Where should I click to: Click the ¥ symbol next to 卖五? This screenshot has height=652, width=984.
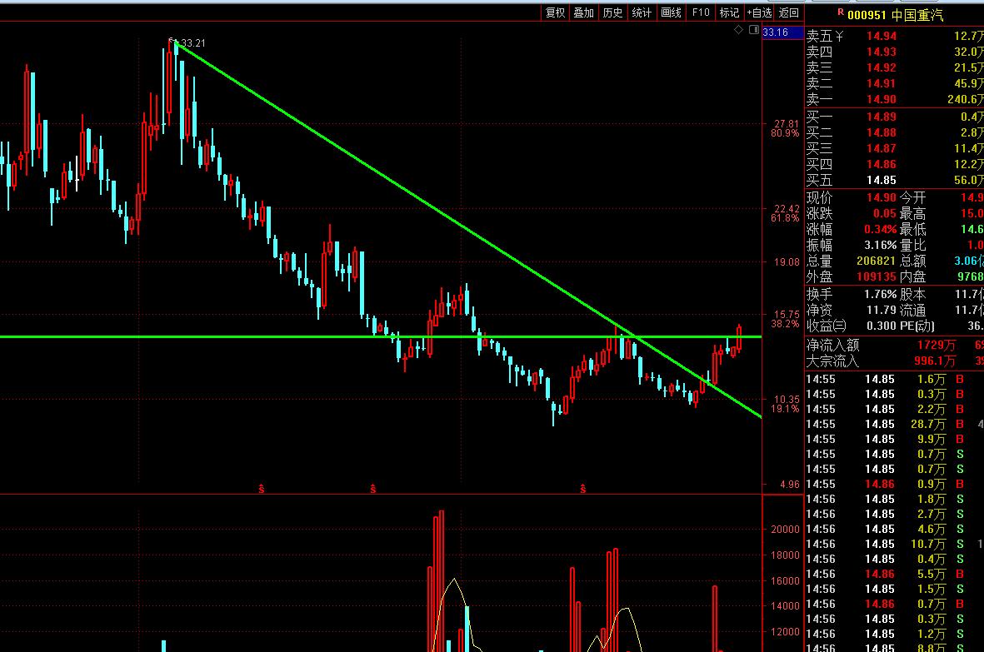840,37
